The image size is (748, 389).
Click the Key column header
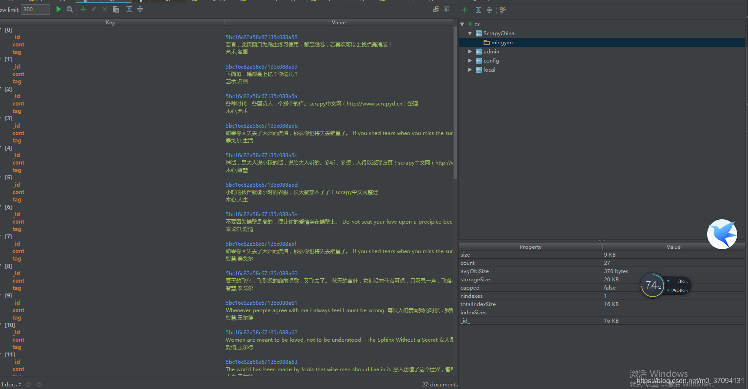(x=110, y=23)
